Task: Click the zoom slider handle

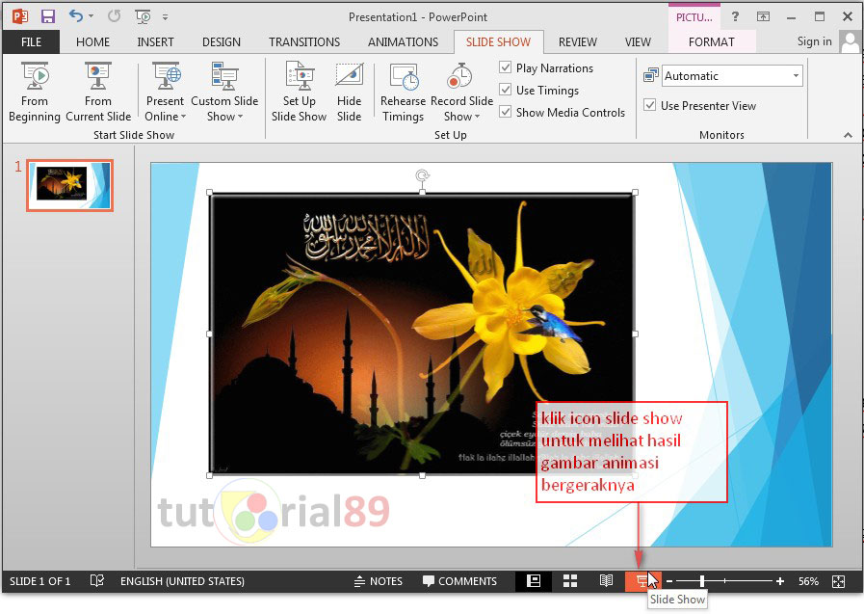Action: [702, 581]
